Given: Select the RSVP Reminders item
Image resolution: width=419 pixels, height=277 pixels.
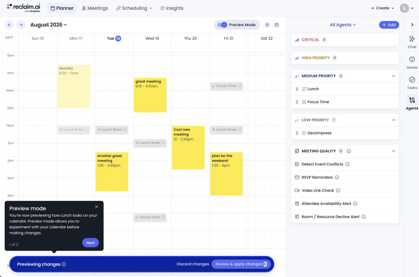Looking at the screenshot, I should pyautogui.click(x=345, y=177).
